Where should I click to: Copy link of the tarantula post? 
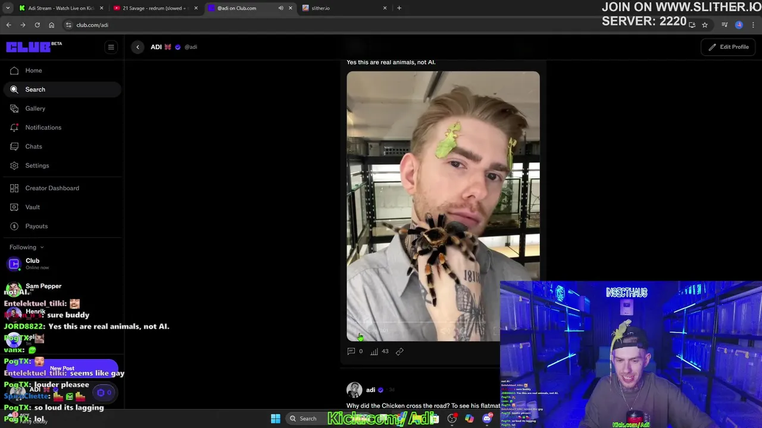[x=399, y=351]
